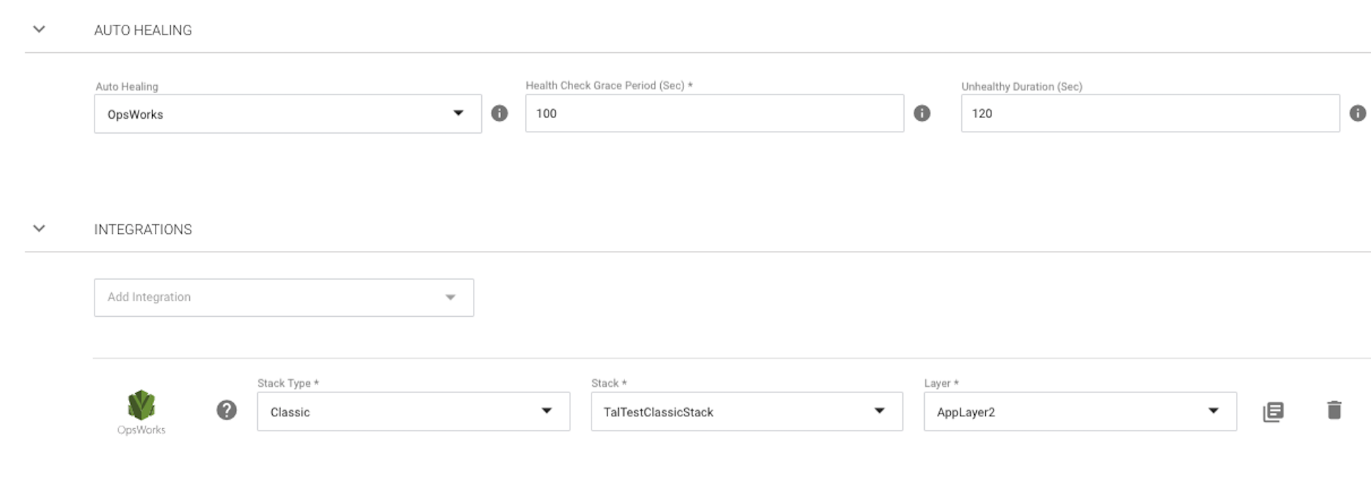Focus the Health Check Grace Period input
Screen dimensions: 1371x489
tap(714, 113)
